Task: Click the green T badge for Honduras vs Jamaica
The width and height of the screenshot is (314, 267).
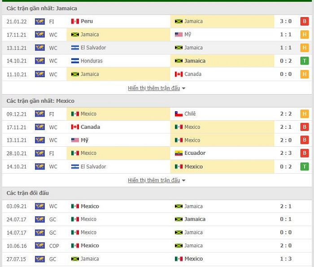Action: [x=305, y=61]
